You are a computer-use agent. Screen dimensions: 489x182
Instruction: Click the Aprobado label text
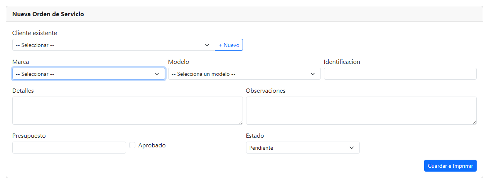[x=152, y=145]
